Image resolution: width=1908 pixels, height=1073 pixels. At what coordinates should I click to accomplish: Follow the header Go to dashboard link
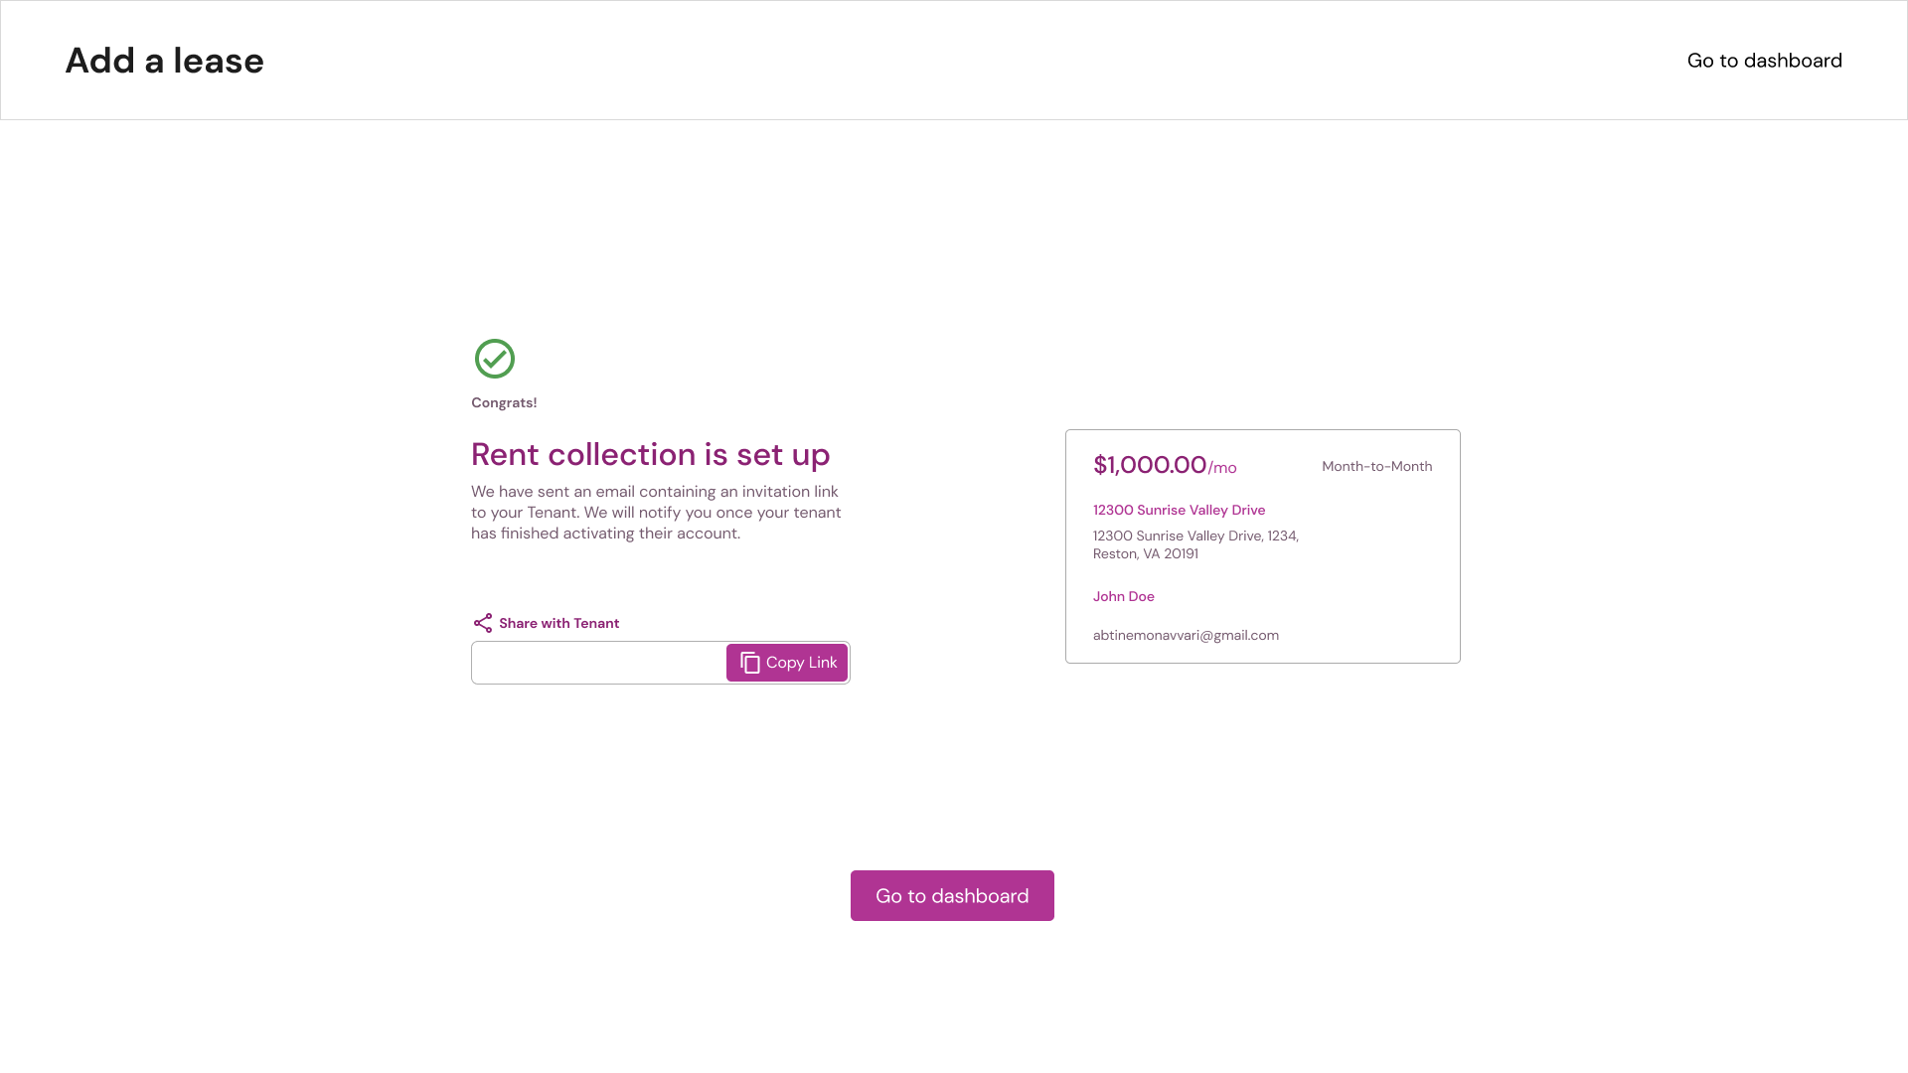(1764, 61)
